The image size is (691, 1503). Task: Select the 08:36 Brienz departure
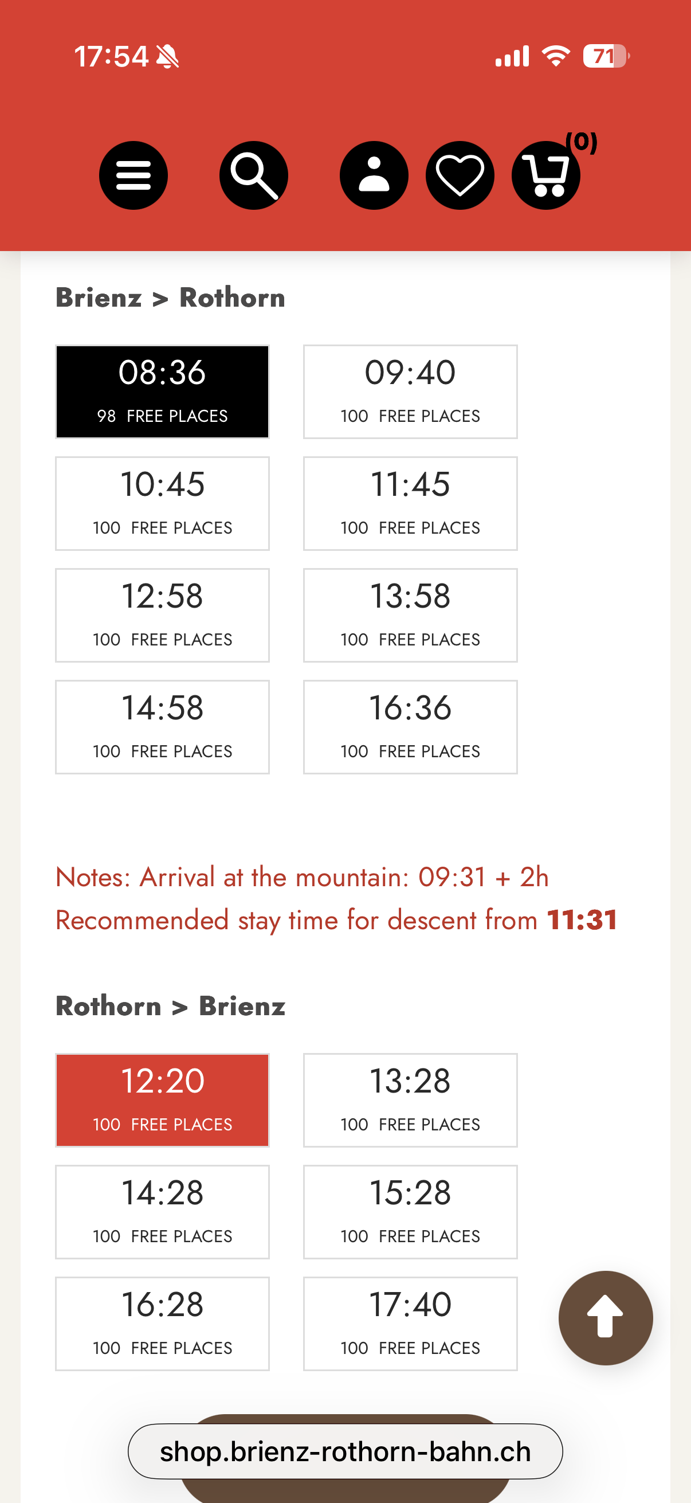[162, 392]
